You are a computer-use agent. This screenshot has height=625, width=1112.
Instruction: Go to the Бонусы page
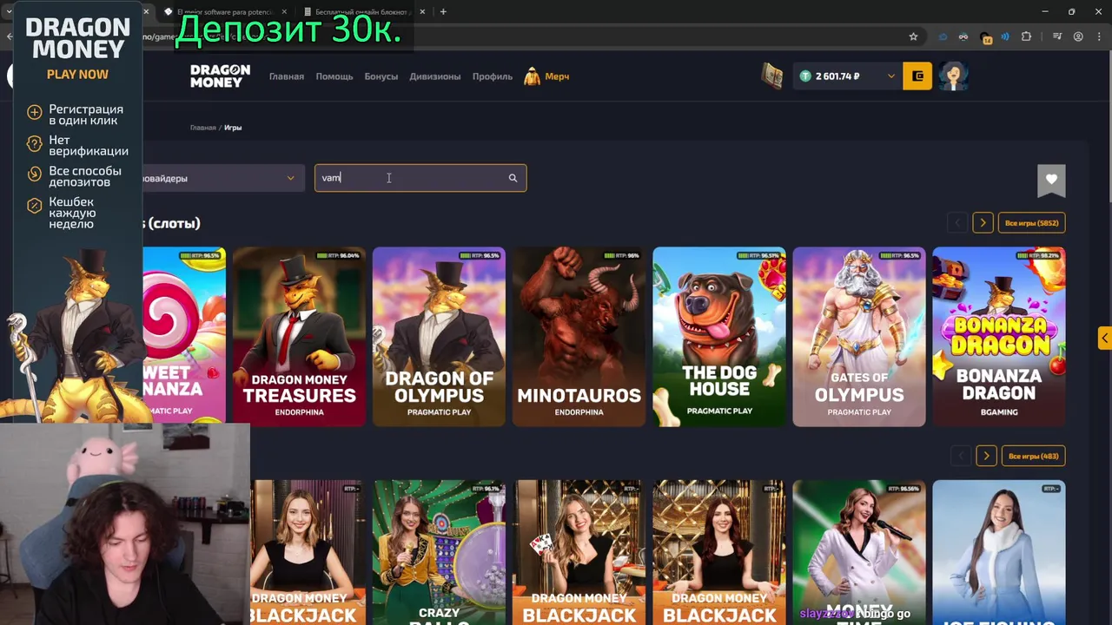tap(381, 76)
